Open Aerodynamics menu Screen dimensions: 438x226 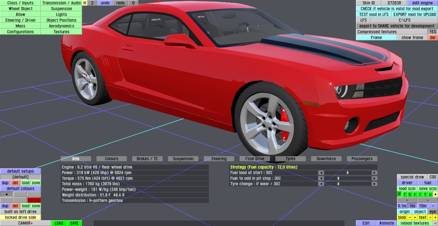pos(62,26)
